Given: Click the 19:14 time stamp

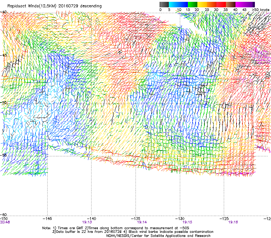Looking at the screenshot, I should (x=142, y=222).
